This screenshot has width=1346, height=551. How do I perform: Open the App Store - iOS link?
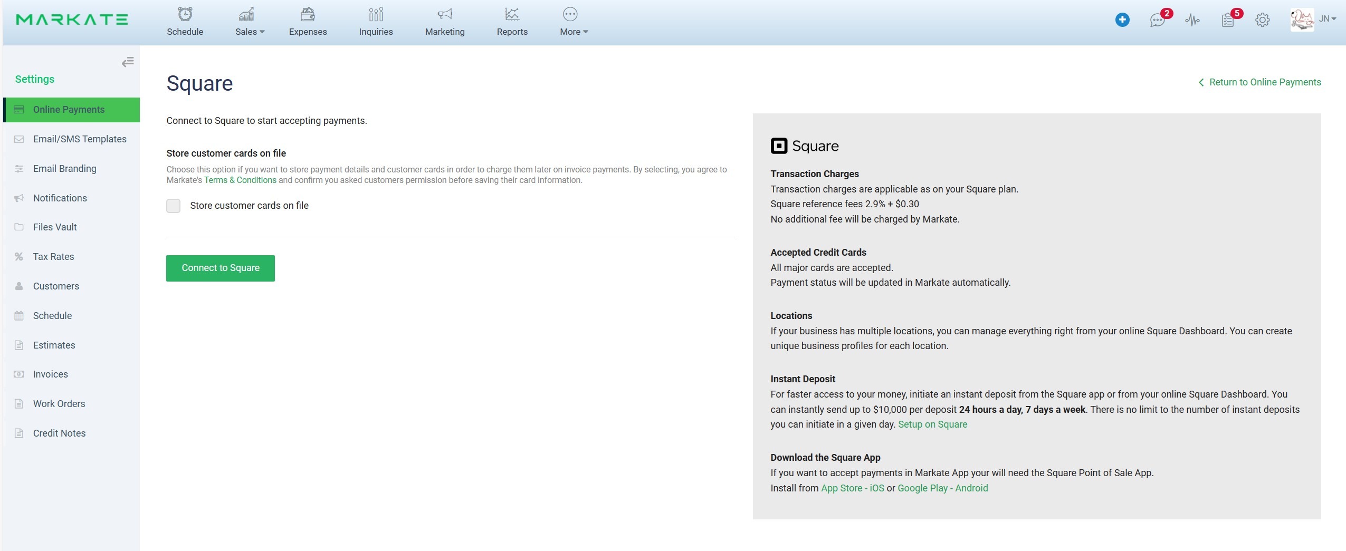click(852, 488)
